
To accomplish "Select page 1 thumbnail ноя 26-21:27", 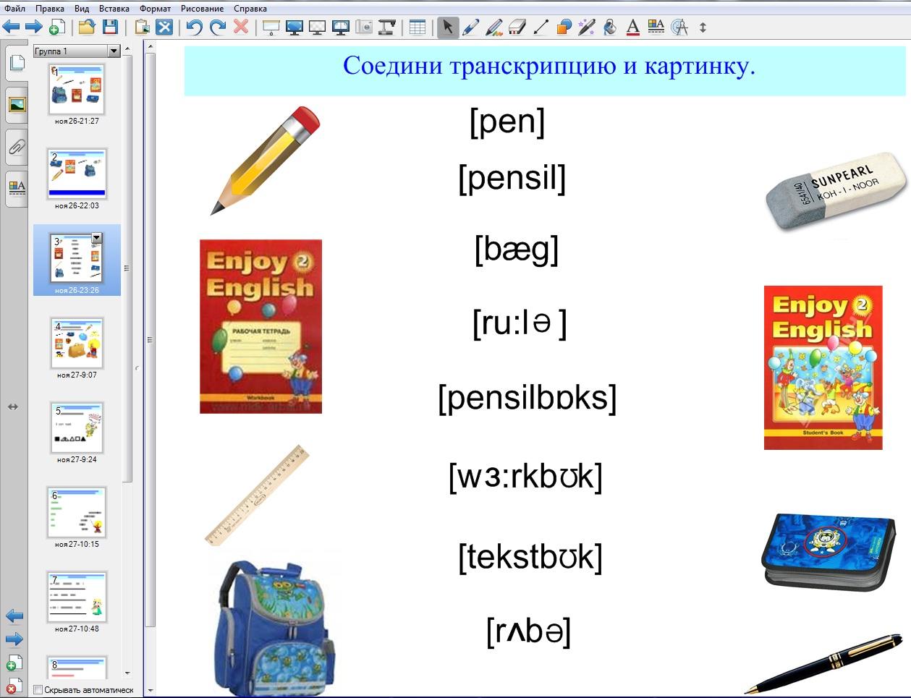I will click(77, 89).
